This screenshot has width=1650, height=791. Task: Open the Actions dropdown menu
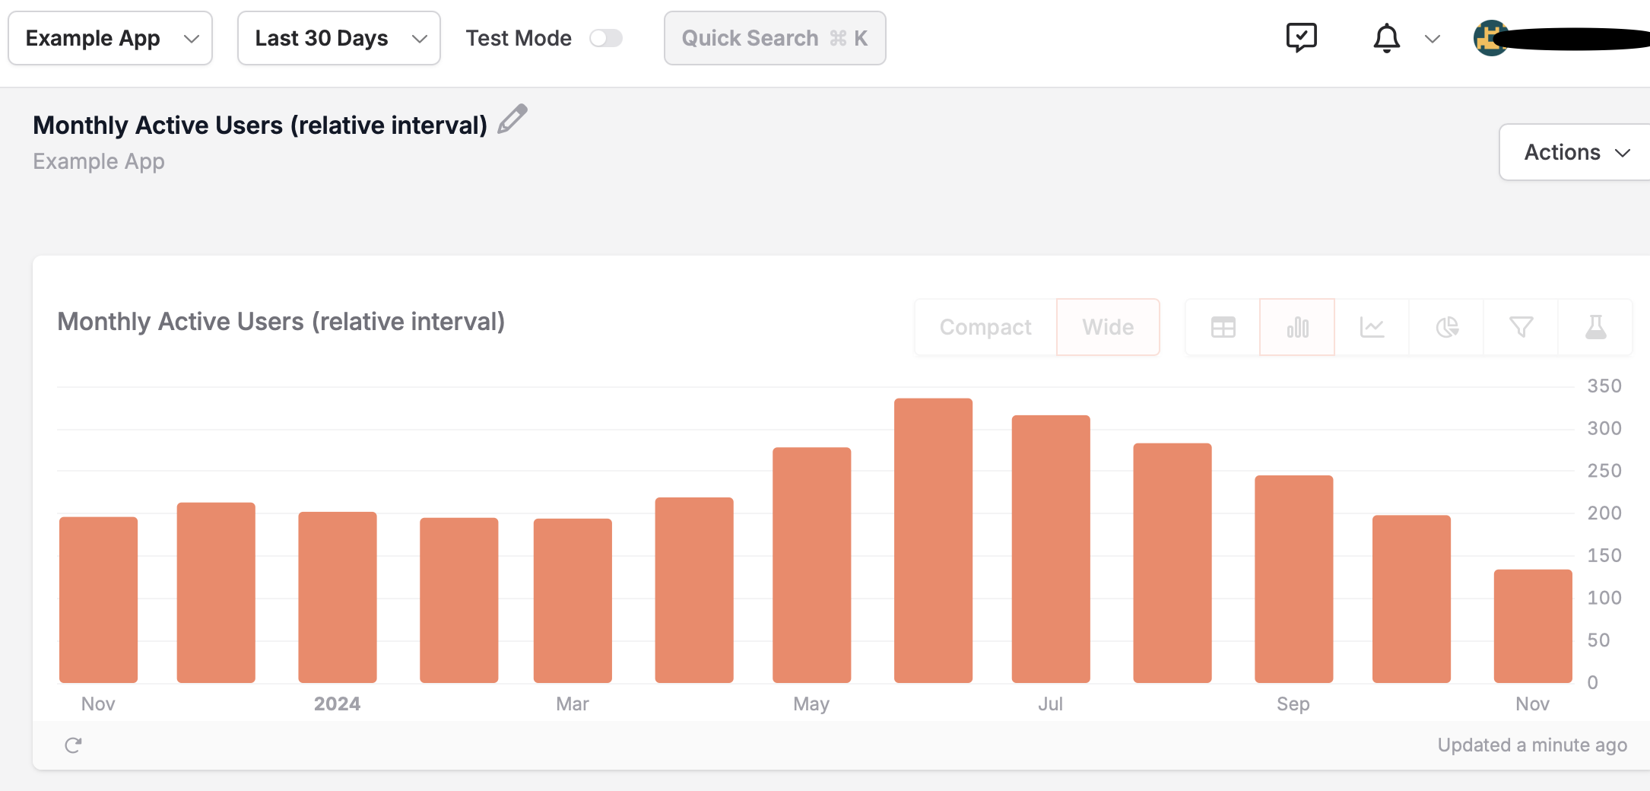coord(1575,152)
